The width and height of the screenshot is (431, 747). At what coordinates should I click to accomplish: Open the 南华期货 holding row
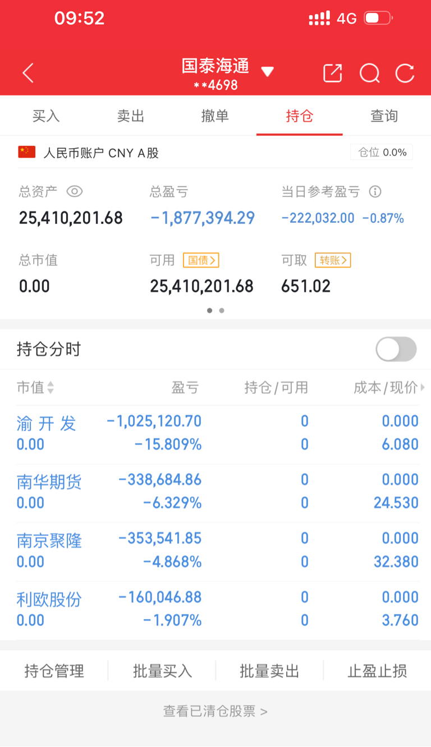(215, 492)
